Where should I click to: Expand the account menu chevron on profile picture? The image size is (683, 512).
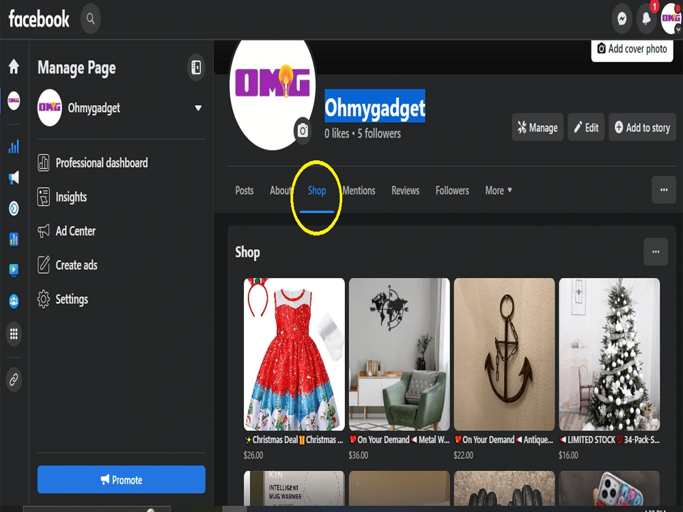[x=678, y=27]
